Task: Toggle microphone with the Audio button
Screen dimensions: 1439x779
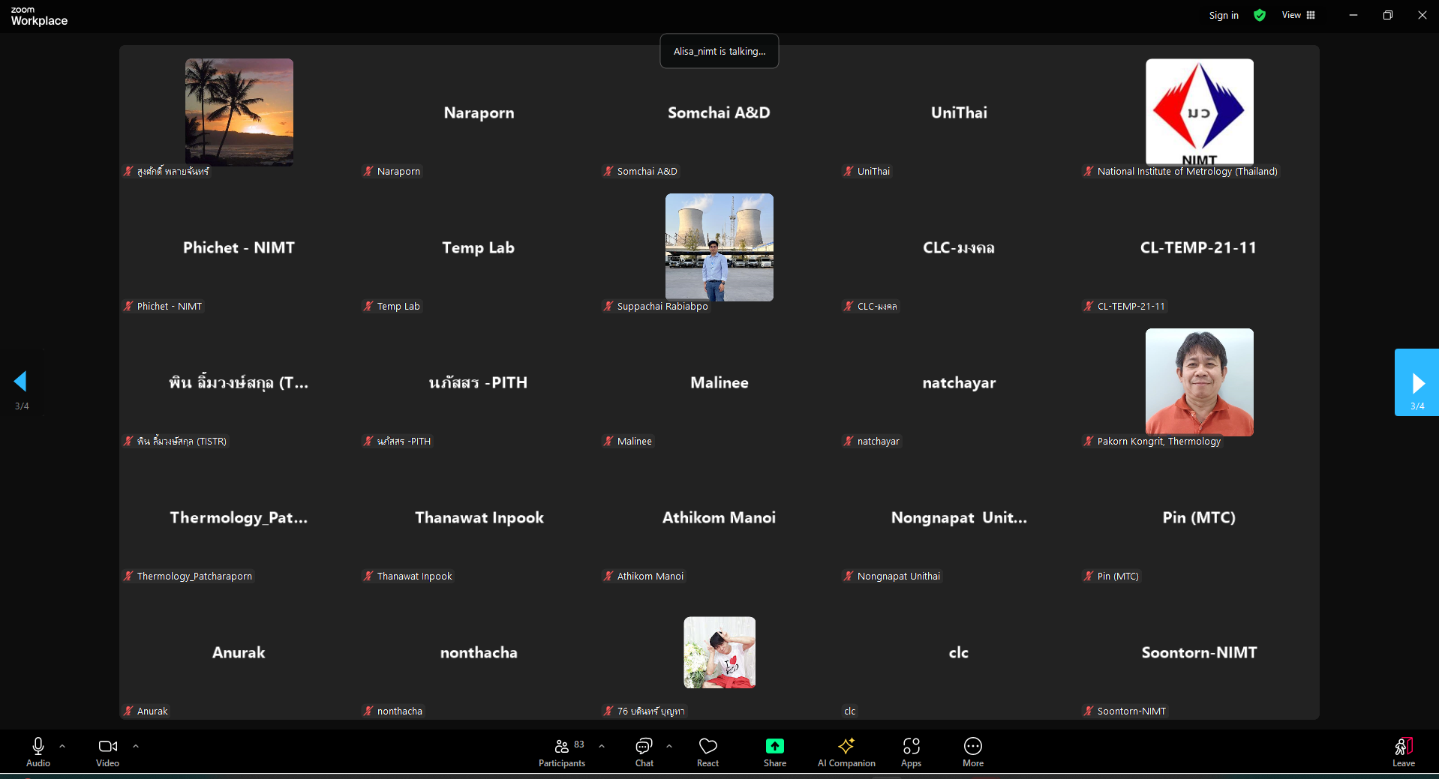Action: point(38,752)
